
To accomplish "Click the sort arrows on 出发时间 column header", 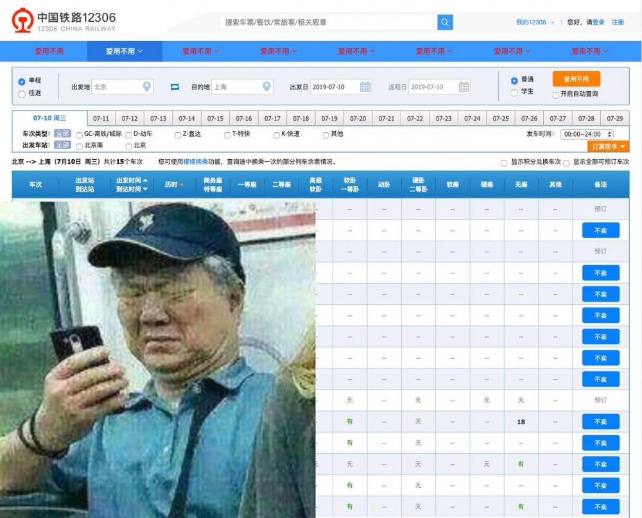I will click(146, 184).
